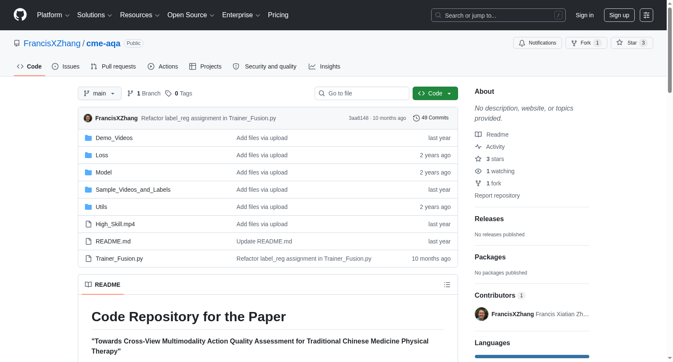Switch to the Issues tab
673x362 pixels.
coord(66,66)
